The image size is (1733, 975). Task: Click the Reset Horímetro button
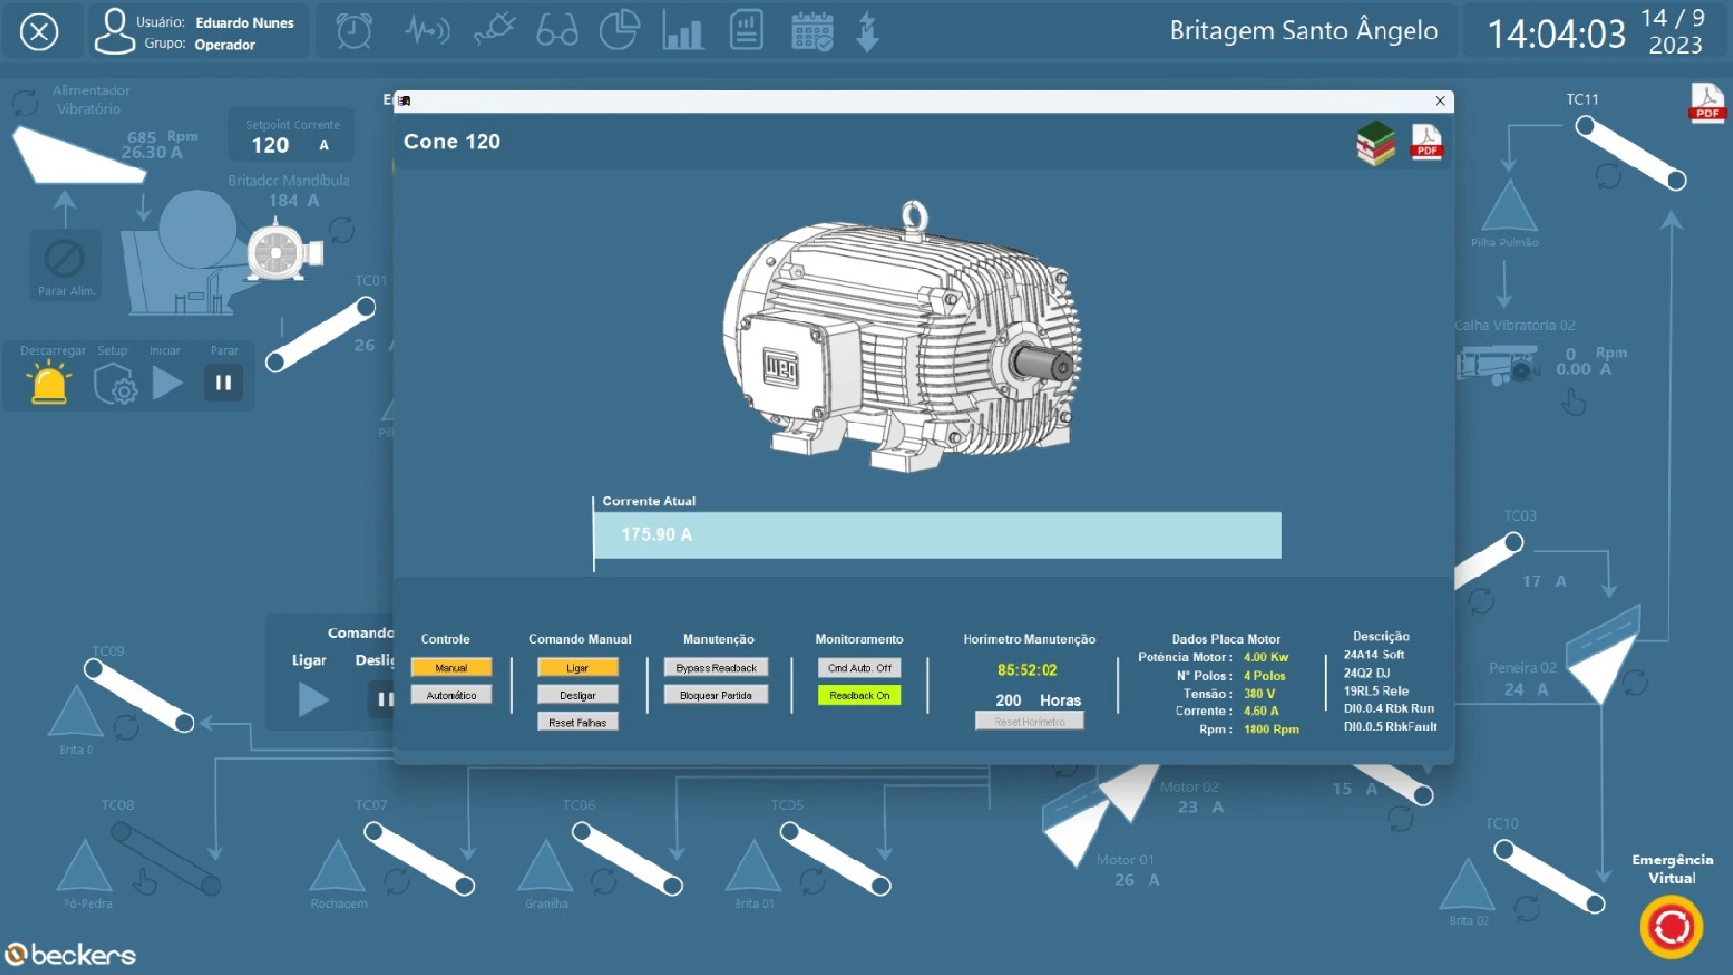click(1029, 721)
